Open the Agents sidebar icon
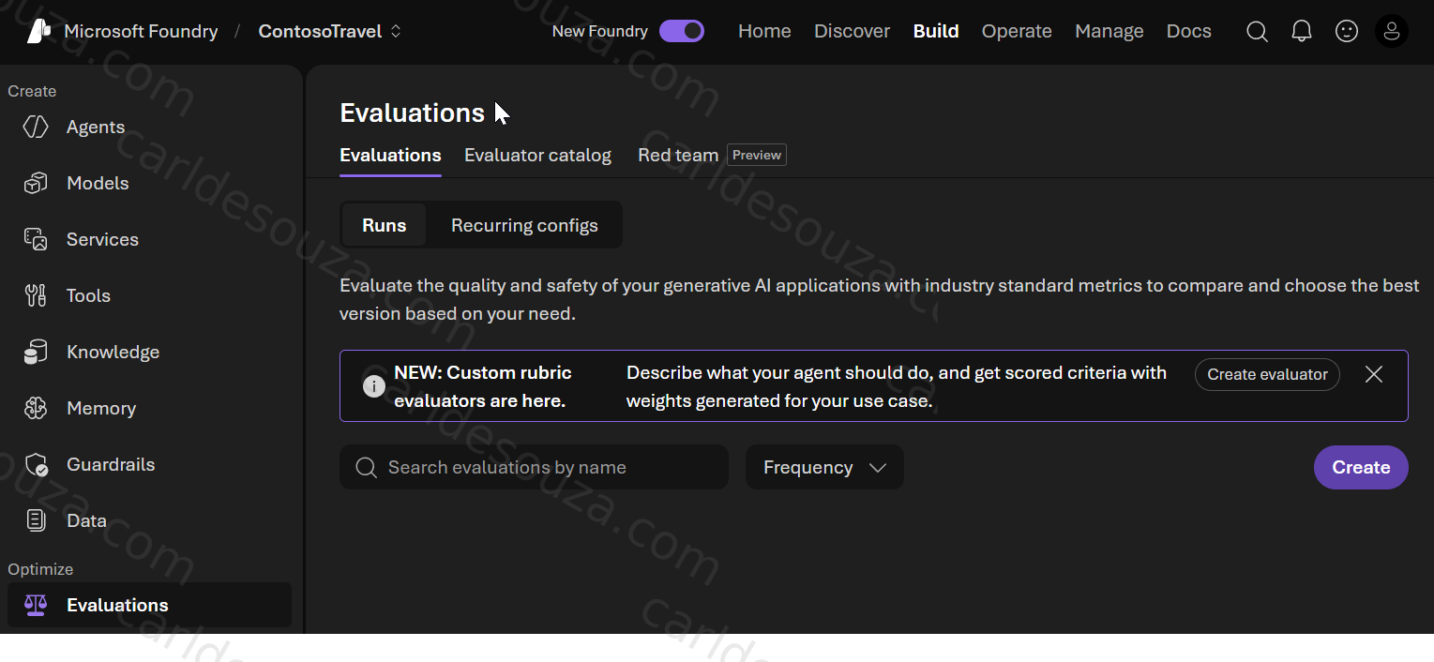The image size is (1434, 662). coord(36,127)
